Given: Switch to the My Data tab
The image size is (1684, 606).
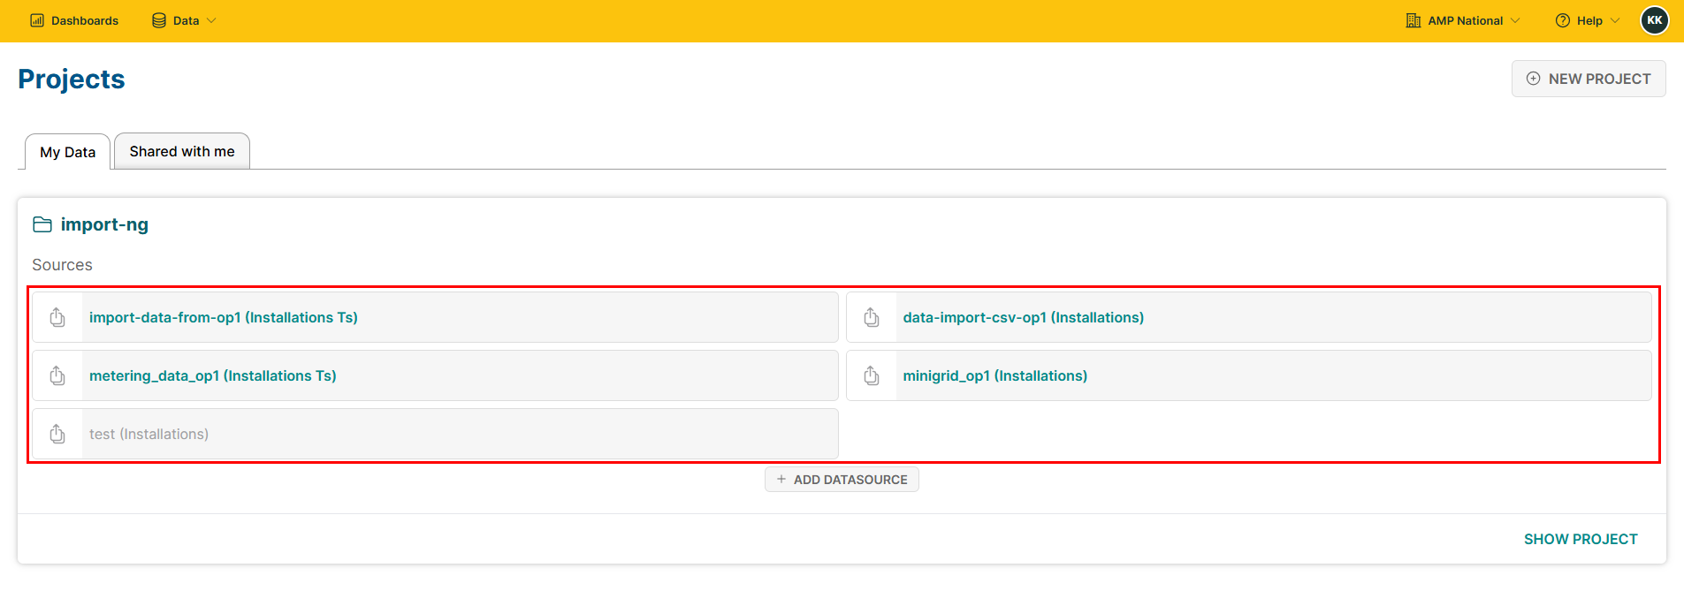Looking at the screenshot, I should (67, 152).
